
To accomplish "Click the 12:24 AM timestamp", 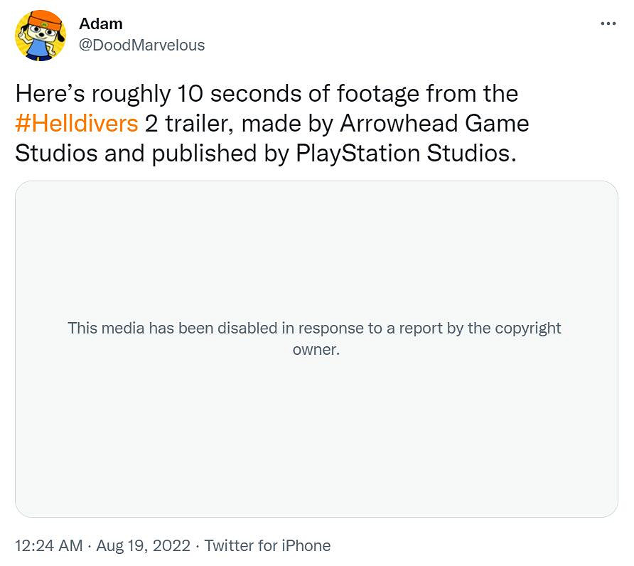I will pyautogui.click(x=47, y=546).
